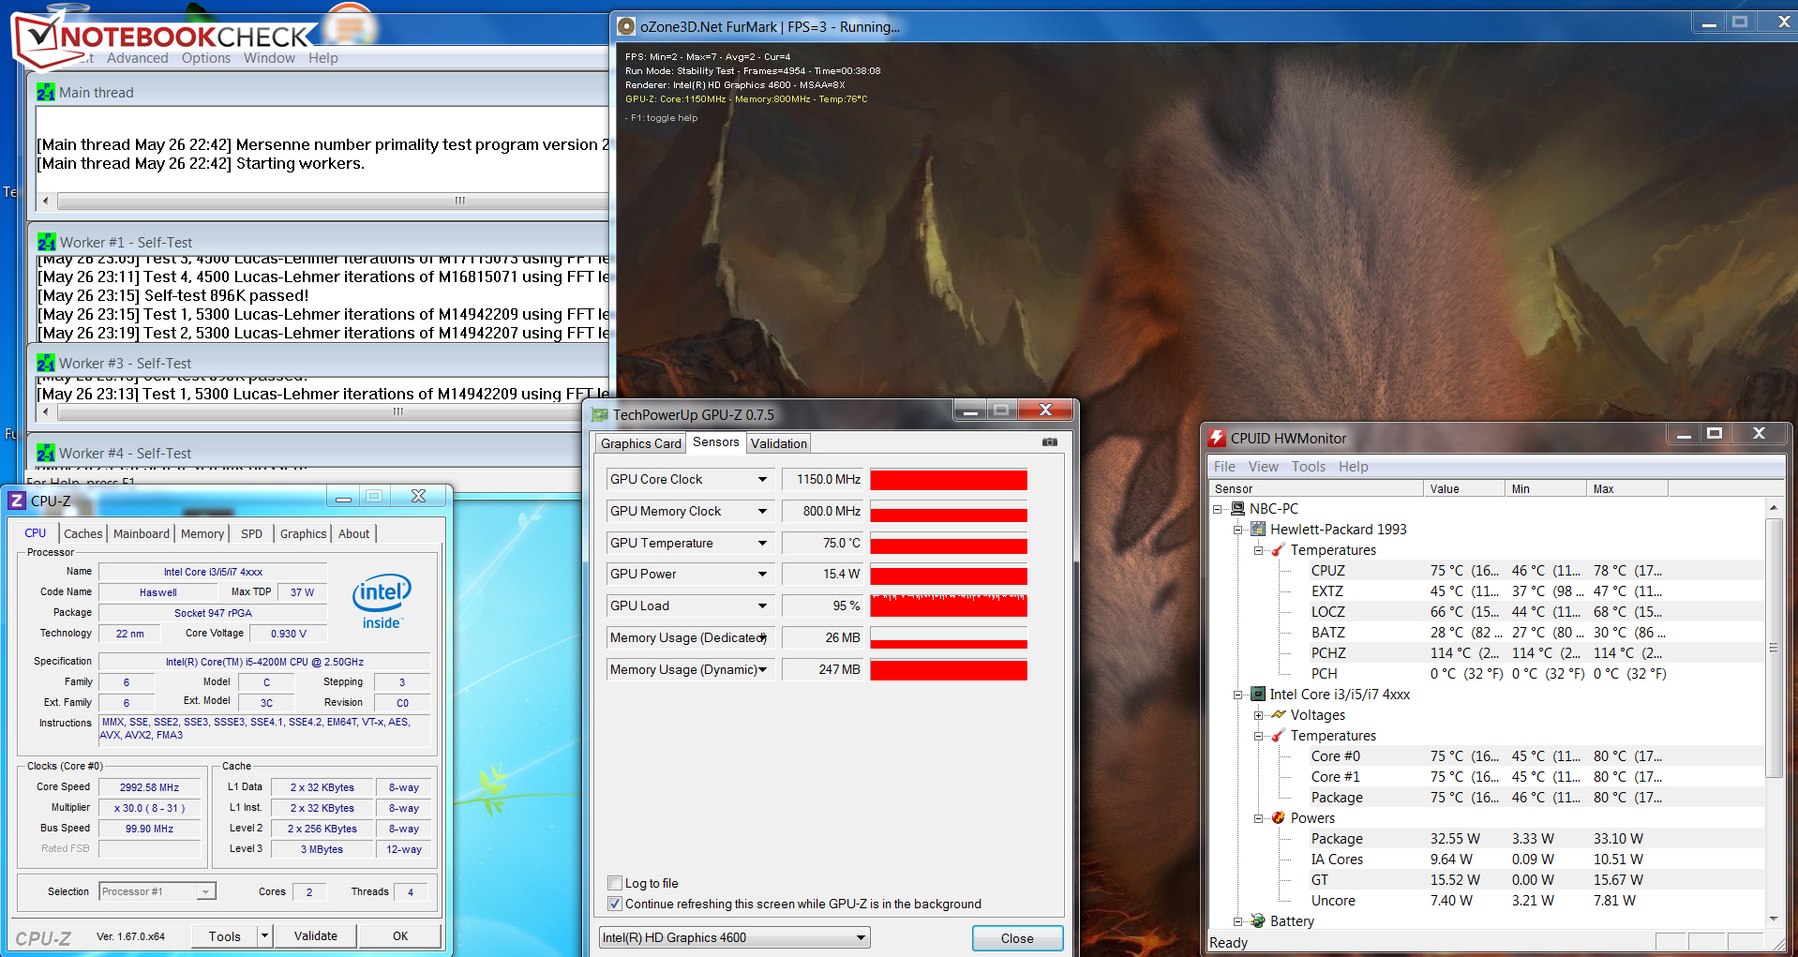Click the Worker #3 Self-Test window icon

46,363
